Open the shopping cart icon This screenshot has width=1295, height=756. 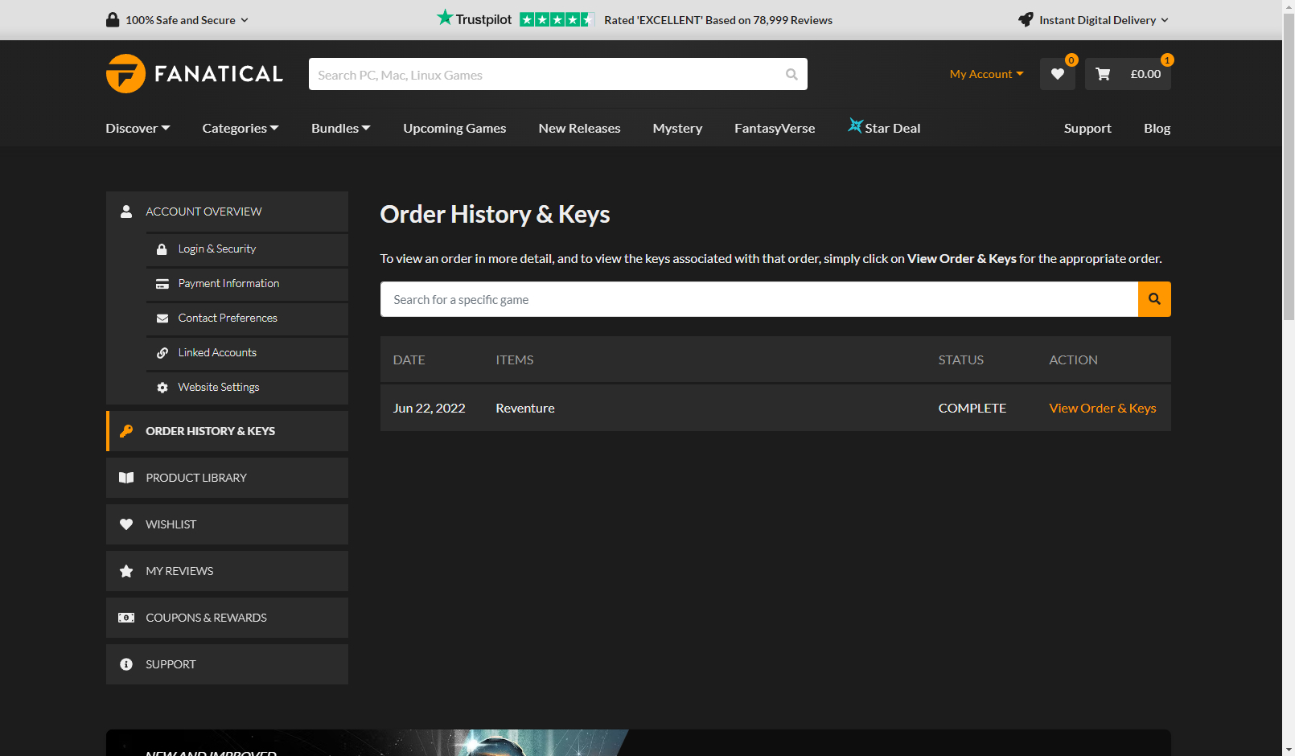[x=1103, y=74]
